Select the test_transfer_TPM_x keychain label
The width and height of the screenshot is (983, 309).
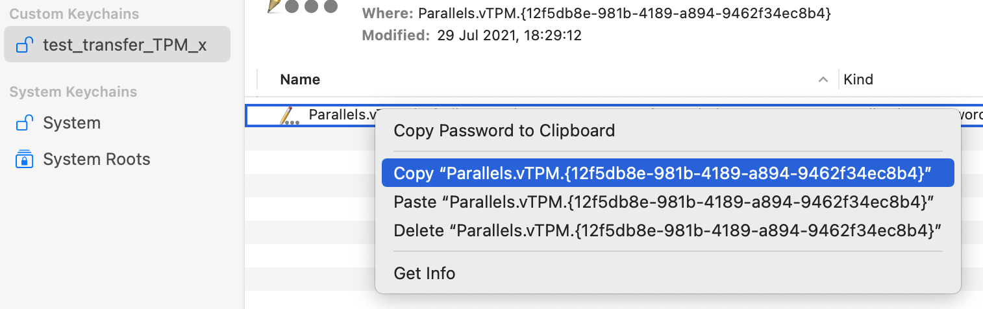coord(125,45)
